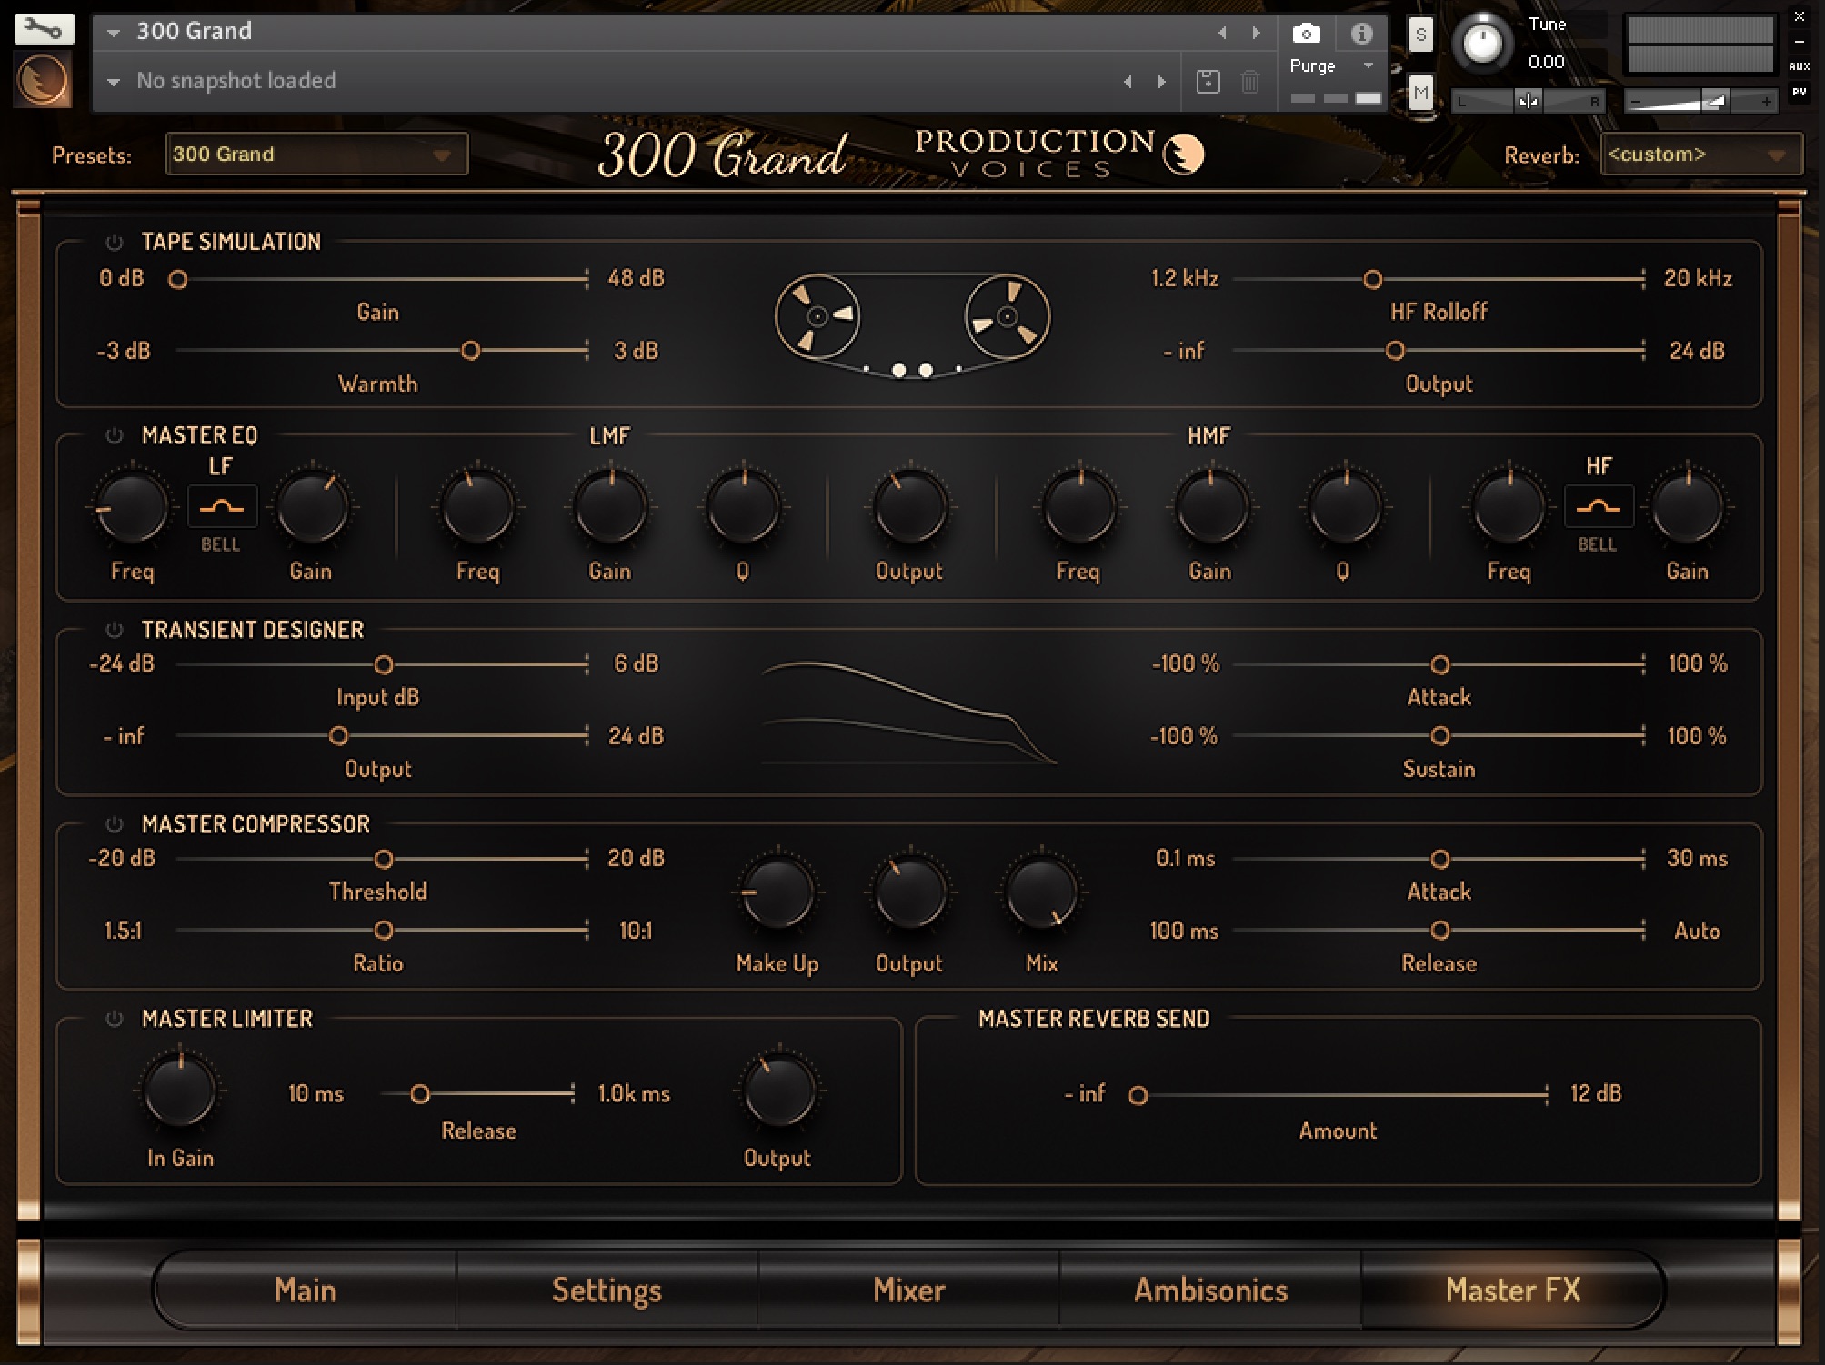Click the Tape Simulation Gain slider handle
The height and width of the screenshot is (1365, 1825).
tap(178, 280)
